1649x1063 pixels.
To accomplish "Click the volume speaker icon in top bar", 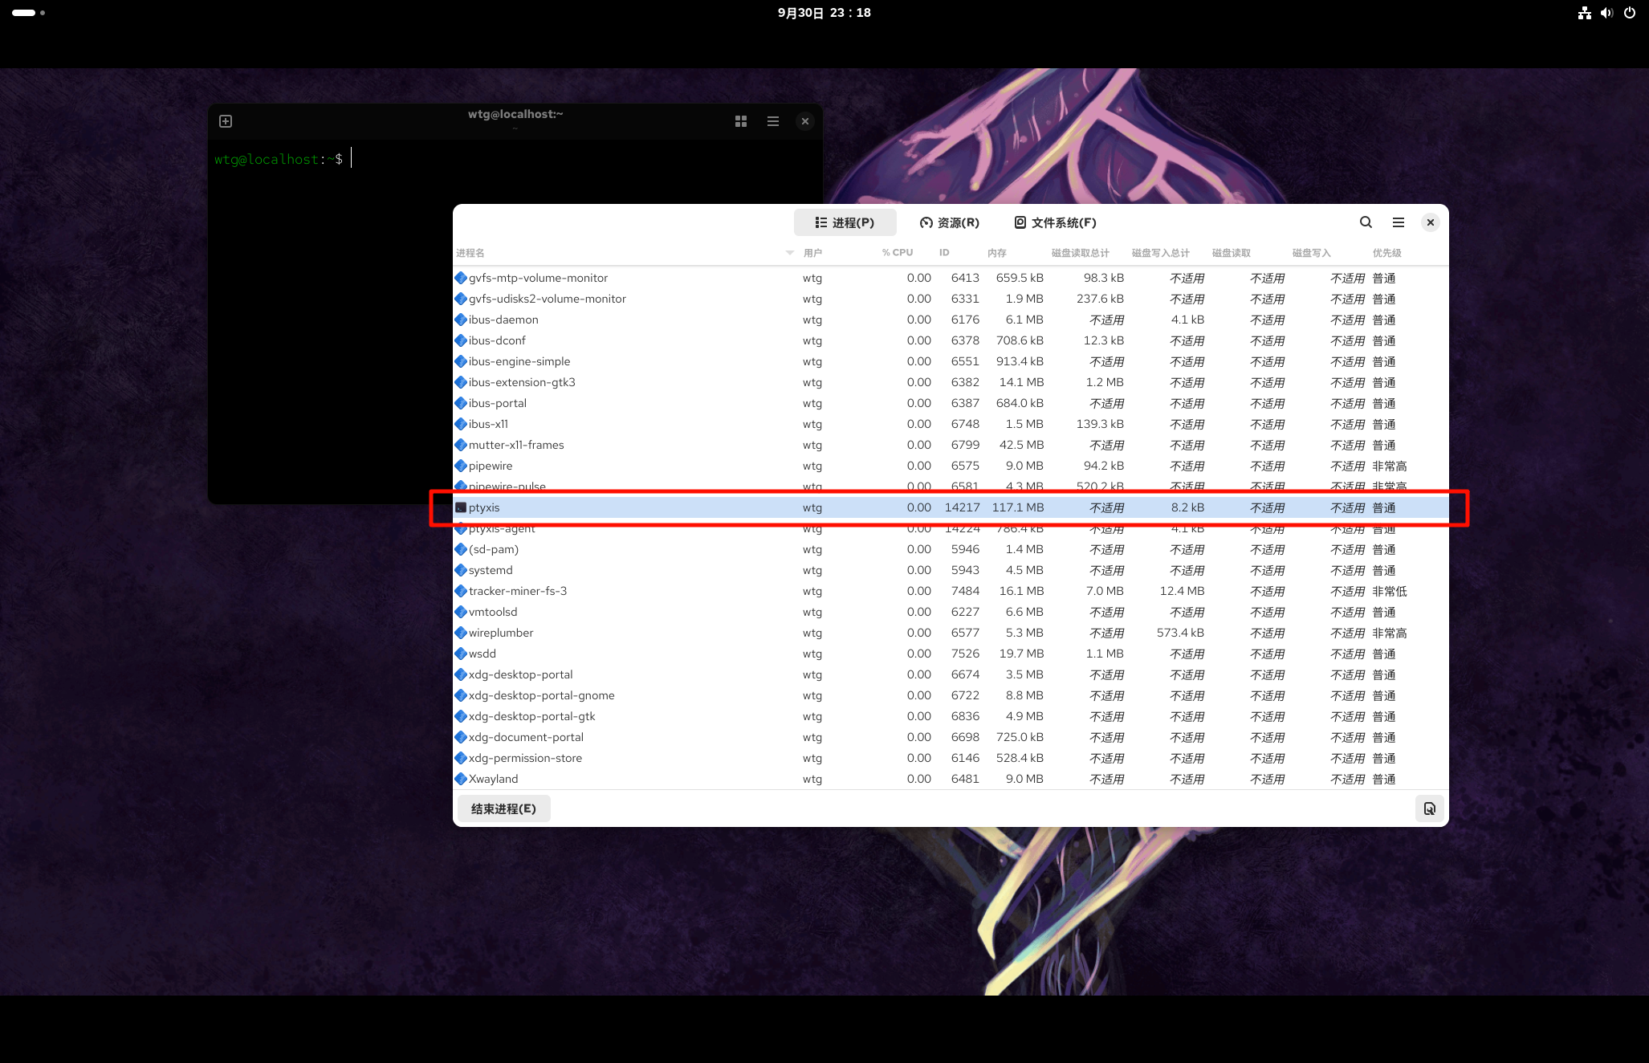I will 1606,13.
